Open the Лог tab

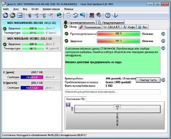pos(142,27)
